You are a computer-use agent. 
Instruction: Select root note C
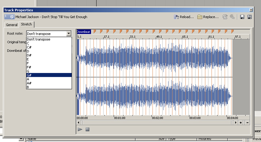49,43
